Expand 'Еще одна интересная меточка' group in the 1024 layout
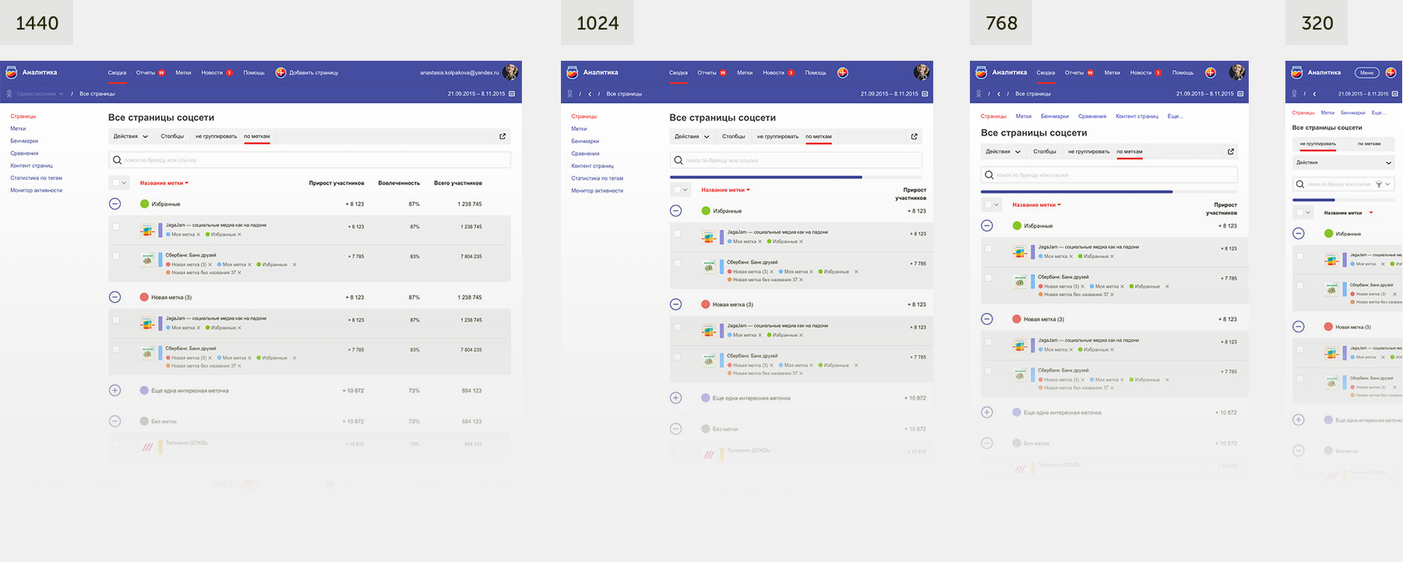The width and height of the screenshot is (1403, 562). tap(675, 398)
